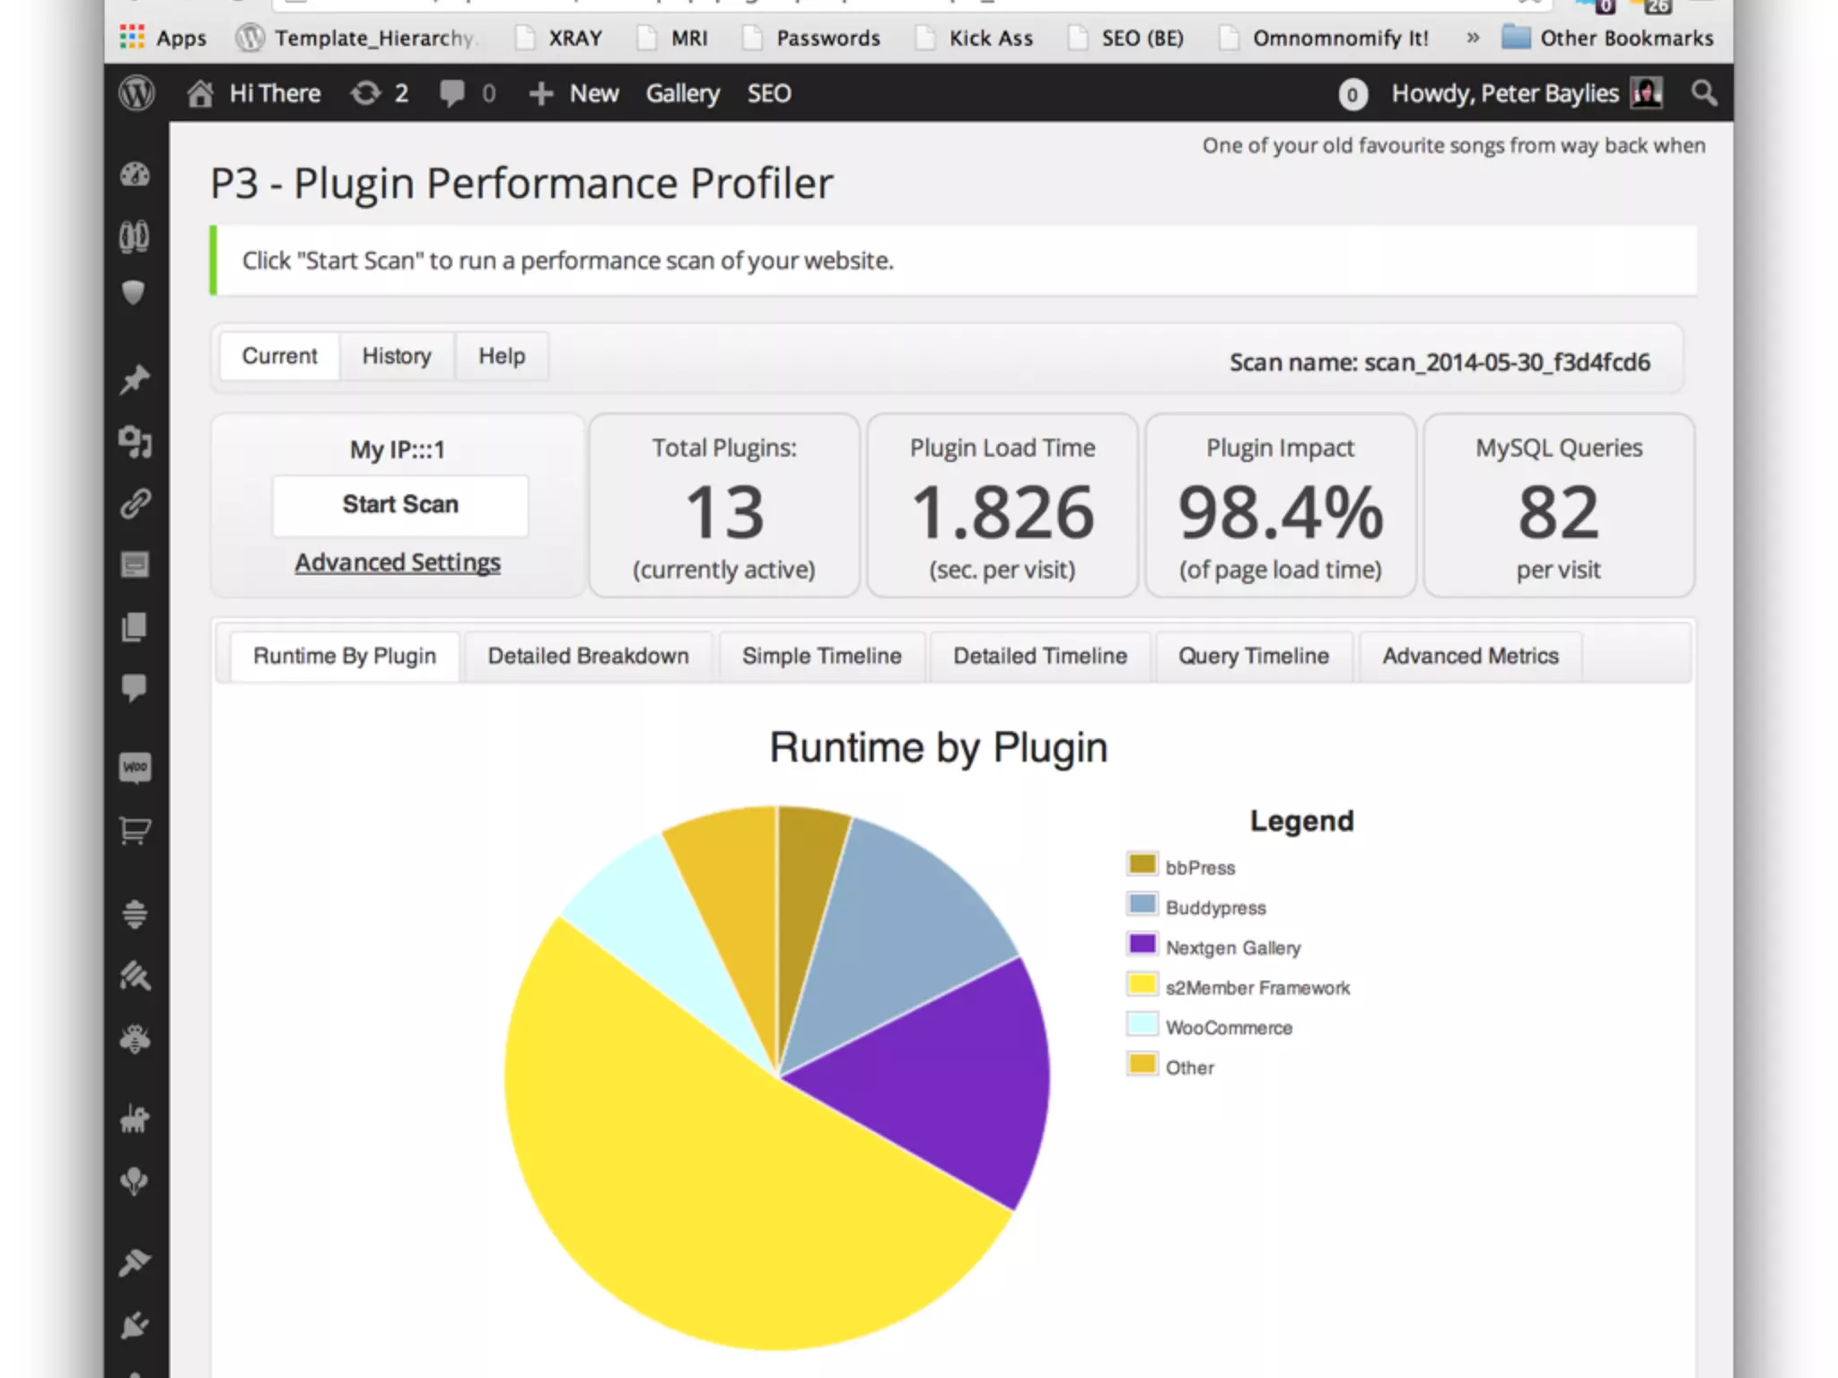Viewport: 1838px width, 1378px height.
Task: Select the Runtime By Plugin tab
Action: tap(345, 656)
